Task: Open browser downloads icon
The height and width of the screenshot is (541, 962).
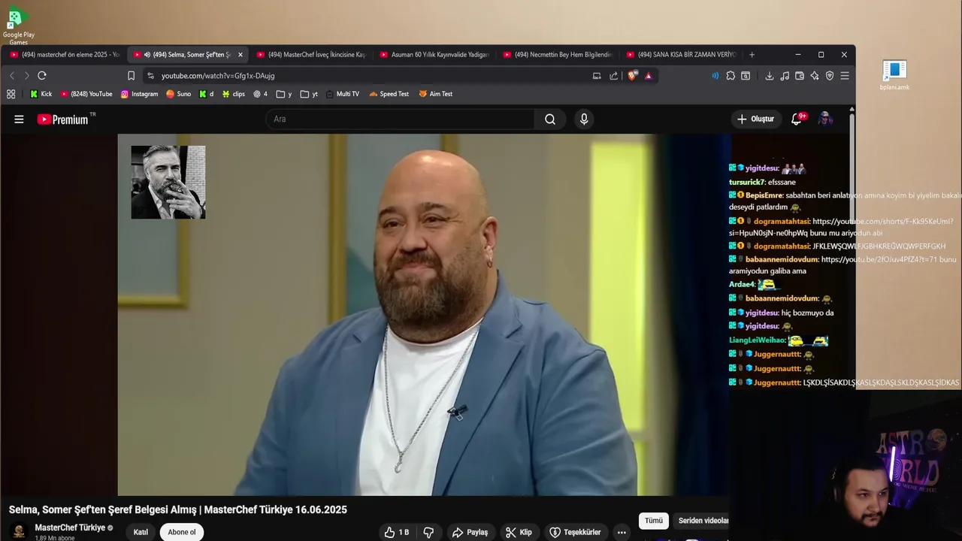Action: point(770,76)
